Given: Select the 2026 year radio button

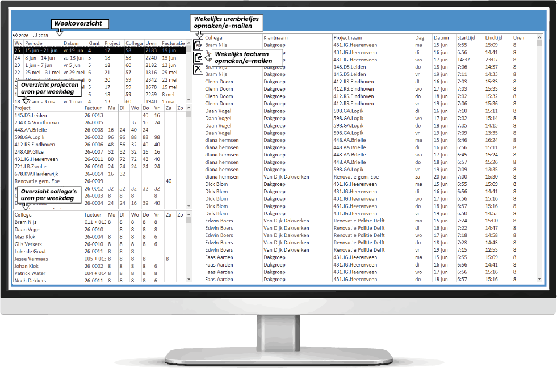Looking at the screenshot, I should 15,35.
